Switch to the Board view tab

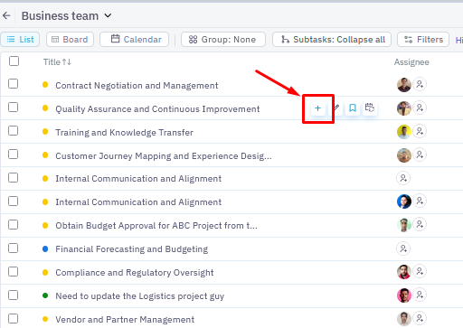tap(70, 40)
